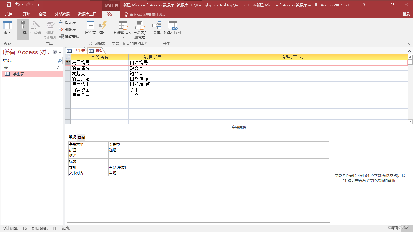Click the 说明(可选) column header
Viewport: 413px width, 232px height.
[292, 57]
